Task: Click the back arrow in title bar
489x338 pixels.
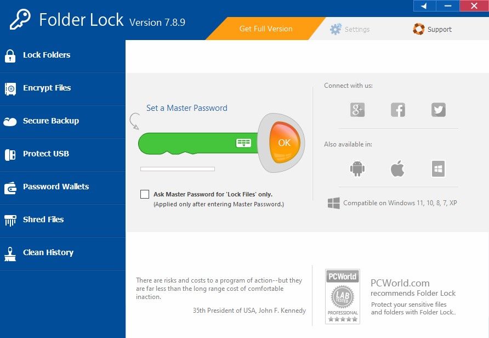Action: click(x=423, y=5)
